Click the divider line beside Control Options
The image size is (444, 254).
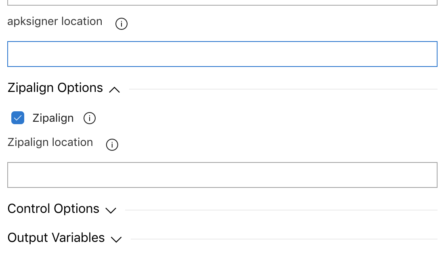(281, 210)
